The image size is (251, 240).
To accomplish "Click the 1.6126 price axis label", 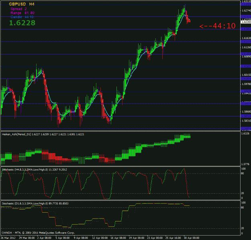I will click(246, 48).
